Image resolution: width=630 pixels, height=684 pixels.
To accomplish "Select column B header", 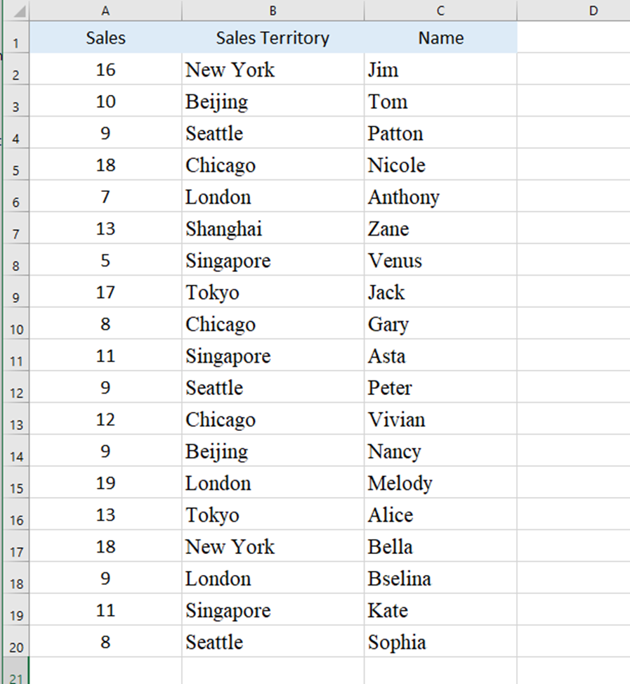I will [273, 11].
